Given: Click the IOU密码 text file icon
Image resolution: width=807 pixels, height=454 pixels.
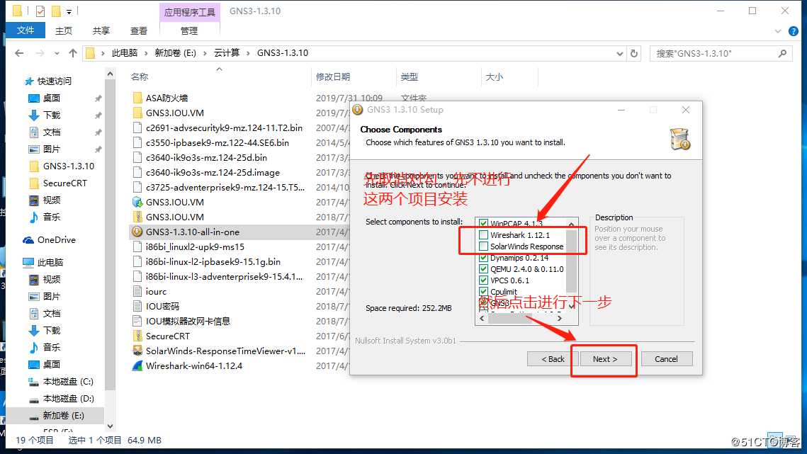Looking at the screenshot, I should [137, 306].
